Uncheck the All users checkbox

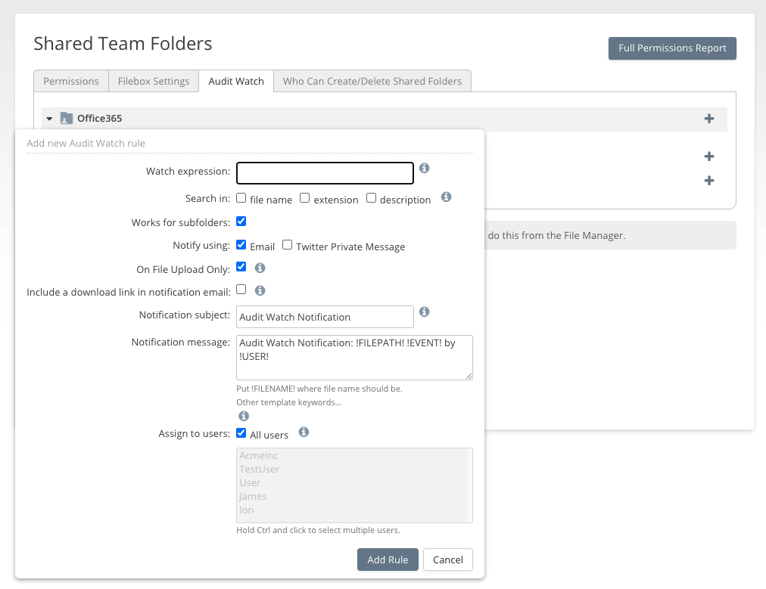(x=241, y=433)
